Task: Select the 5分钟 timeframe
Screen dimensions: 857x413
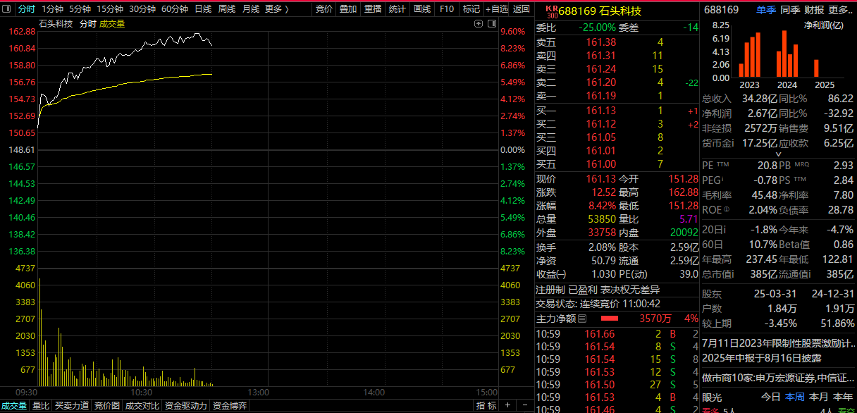Action: (x=80, y=9)
